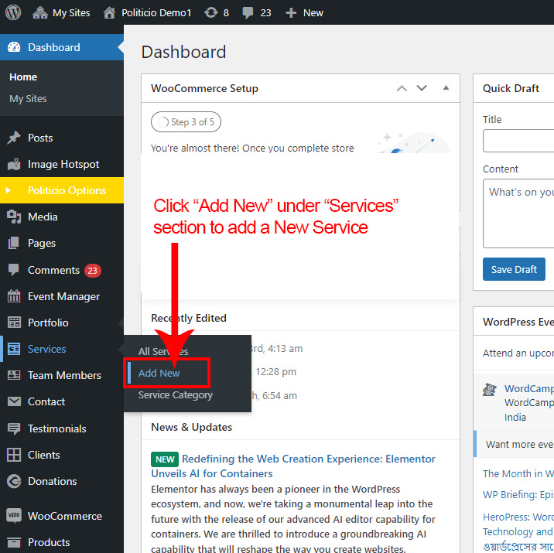Move WooCommerce Setup widget up with arrow
Viewport: 554px width, 553px height.
[402, 88]
